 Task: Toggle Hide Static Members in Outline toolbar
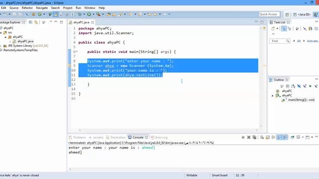[305, 86]
